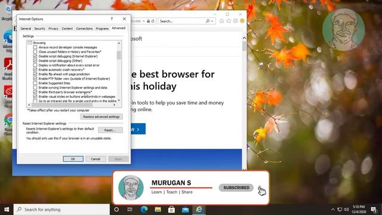This screenshot has height=215, width=382.
Task: Open File Explorer from the taskbar
Action: click(x=158, y=210)
